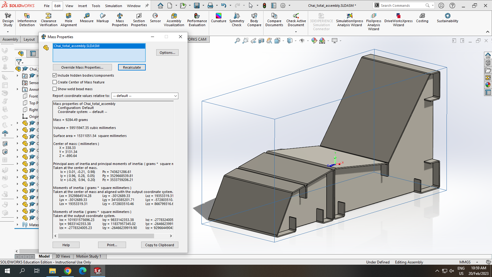Switch to the Layout tab
The height and width of the screenshot is (277, 492).
point(29,39)
